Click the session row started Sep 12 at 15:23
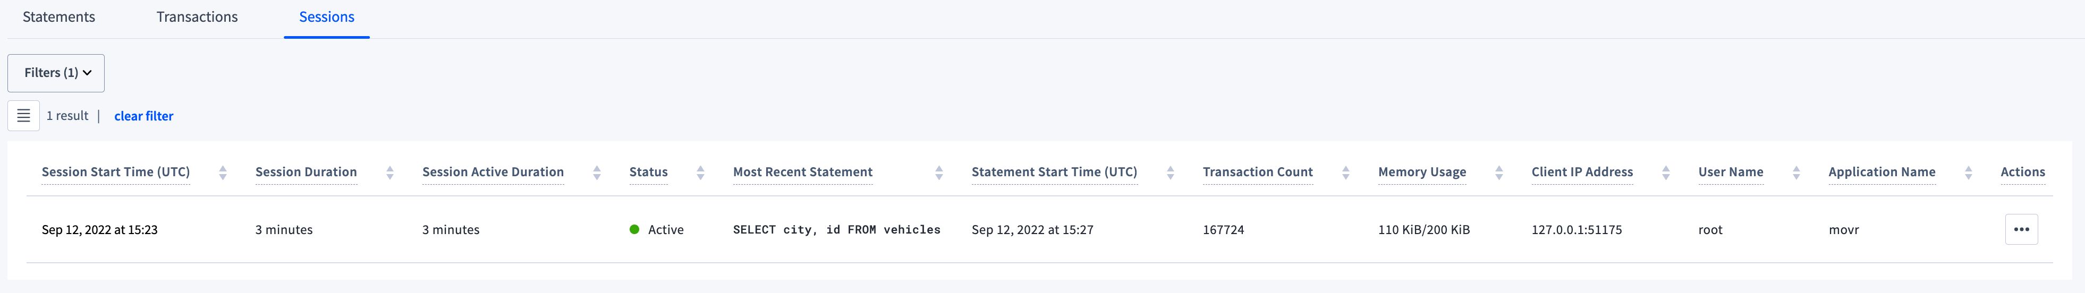The height and width of the screenshot is (293, 2085). coord(99,230)
